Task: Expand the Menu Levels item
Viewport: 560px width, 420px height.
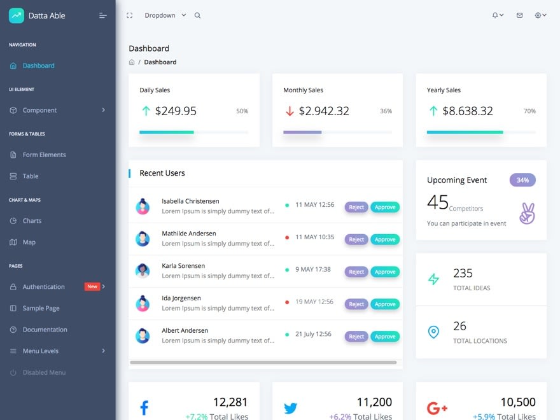Action: [x=57, y=351]
